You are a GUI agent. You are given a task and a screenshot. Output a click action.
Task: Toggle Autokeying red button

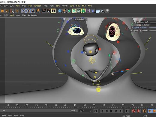138,111
